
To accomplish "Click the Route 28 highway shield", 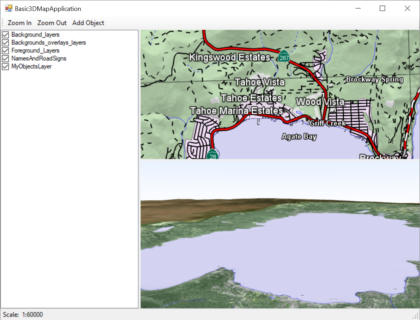I will click(x=212, y=155).
